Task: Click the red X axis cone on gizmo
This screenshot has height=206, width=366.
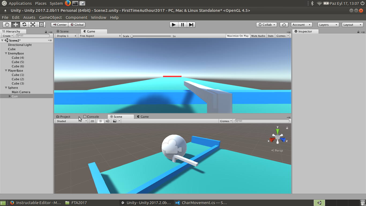Action: [x=272, y=140]
